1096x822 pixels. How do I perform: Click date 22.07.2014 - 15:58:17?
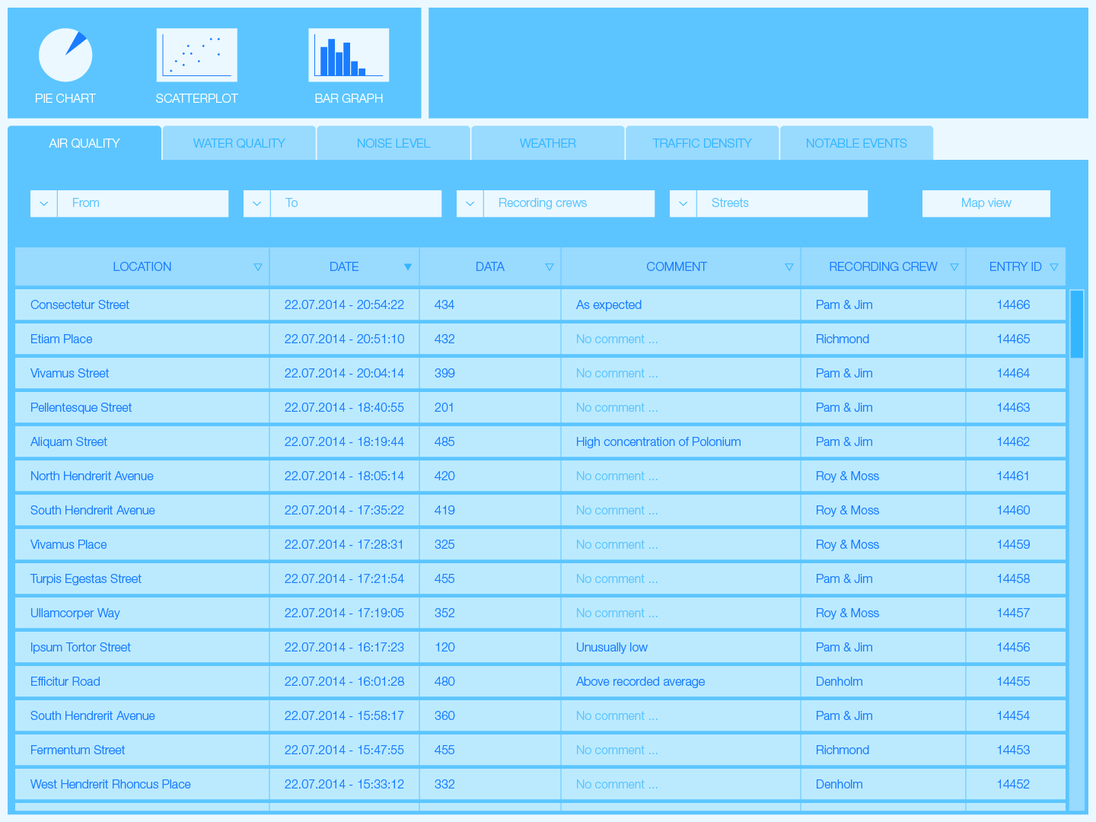(344, 716)
